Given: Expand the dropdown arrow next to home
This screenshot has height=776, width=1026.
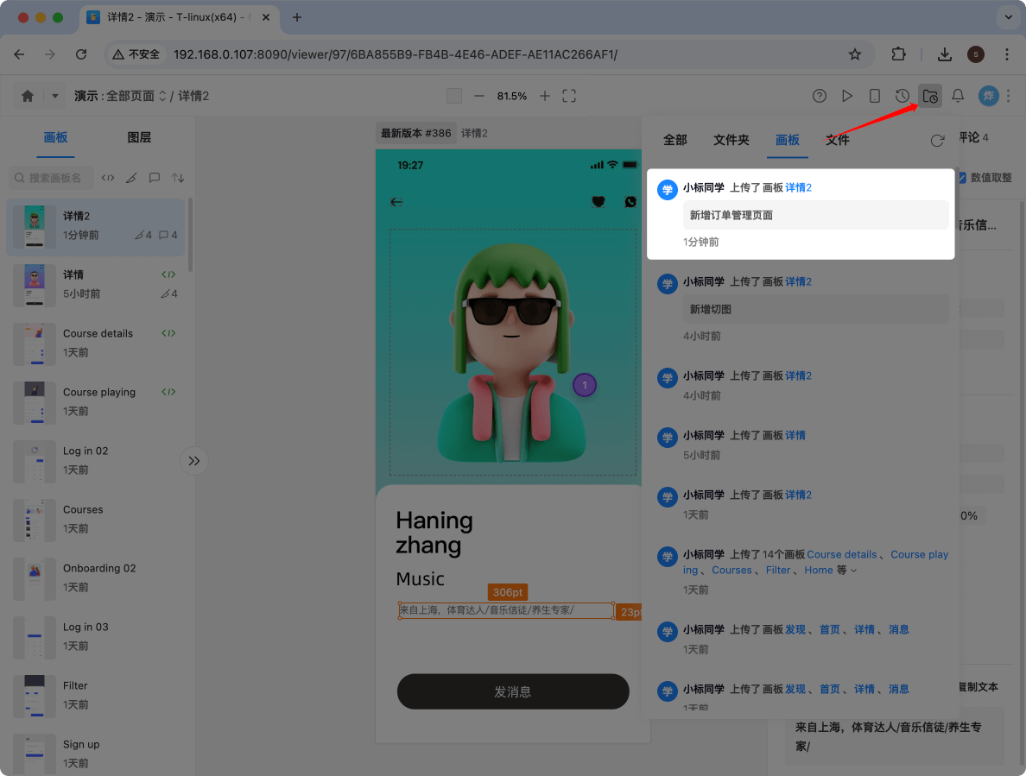Looking at the screenshot, I should pyautogui.click(x=55, y=96).
